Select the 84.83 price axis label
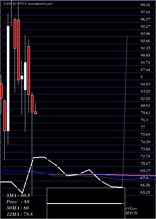The height and width of the screenshot is (219, 156). tap(145, 84)
